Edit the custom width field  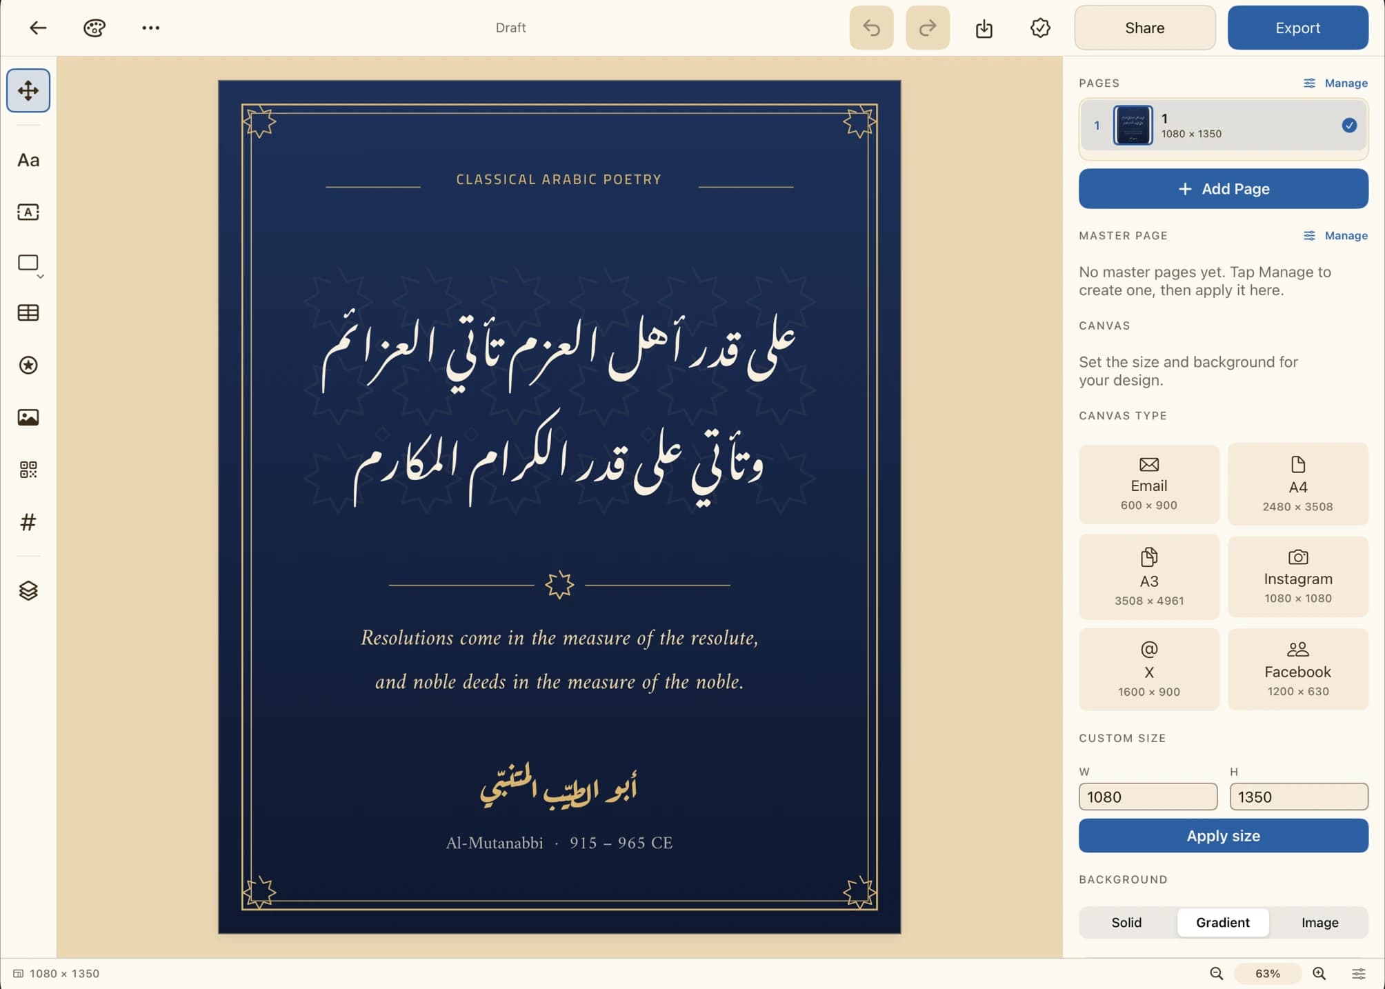[1148, 797]
